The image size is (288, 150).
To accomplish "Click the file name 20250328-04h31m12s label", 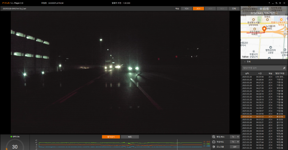I will pyautogui.click(x=14, y=9).
